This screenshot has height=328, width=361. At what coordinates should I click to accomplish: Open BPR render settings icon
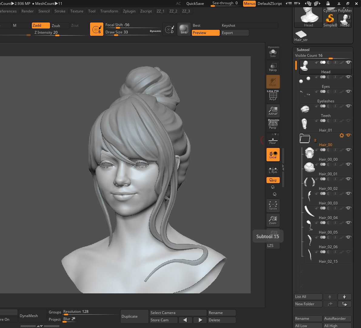click(x=184, y=29)
